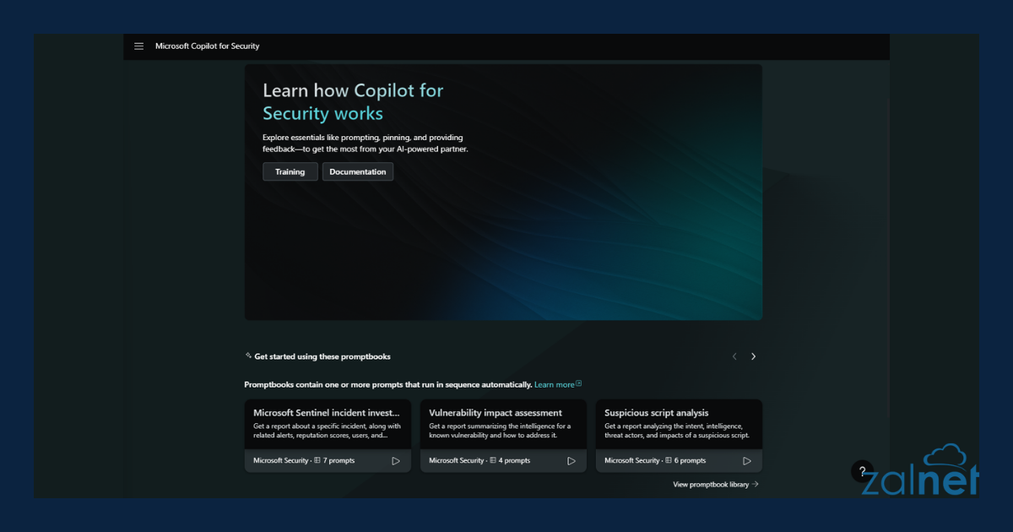Run the Vulnerability impact assessment promptbook
1013x532 pixels.
coord(572,461)
